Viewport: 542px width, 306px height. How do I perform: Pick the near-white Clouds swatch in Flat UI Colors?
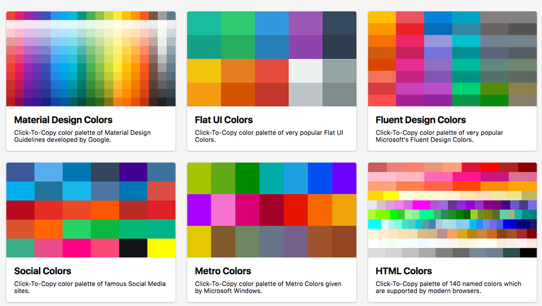(x=306, y=71)
